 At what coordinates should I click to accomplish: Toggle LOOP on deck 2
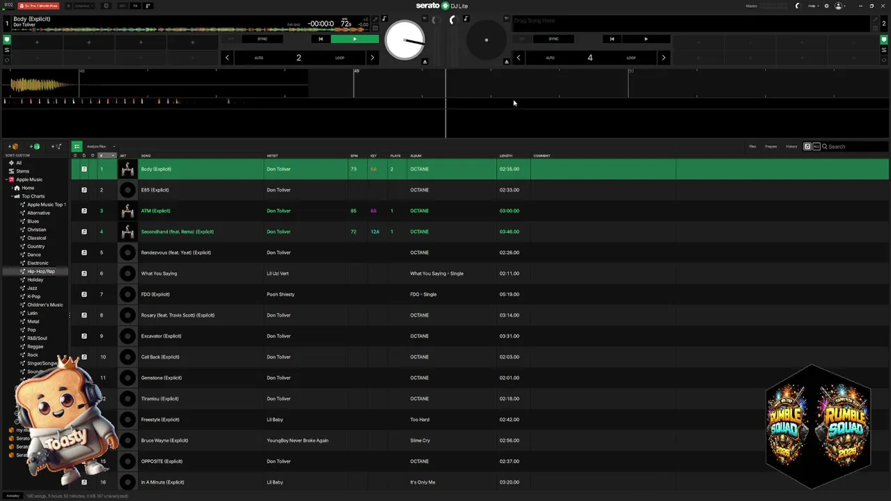coord(631,58)
